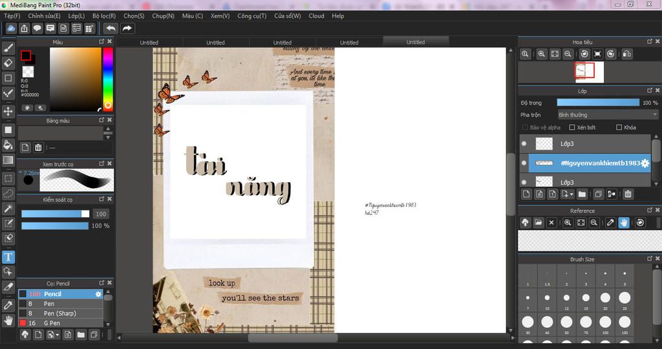This screenshot has width=662, height=349.
Task: Expand the add-layer dropdown arrow
Action: (571, 195)
